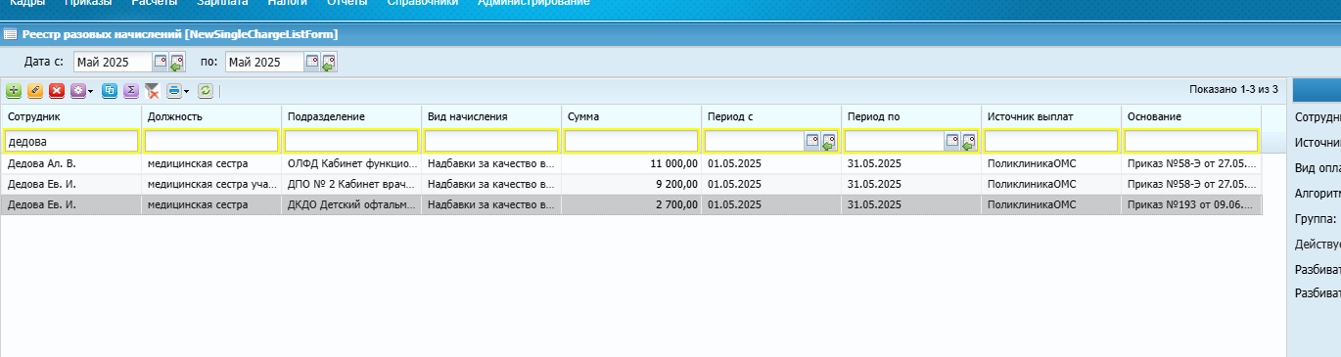Sort by 'Период с' column header
1341x357 pixels.
tap(771, 116)
